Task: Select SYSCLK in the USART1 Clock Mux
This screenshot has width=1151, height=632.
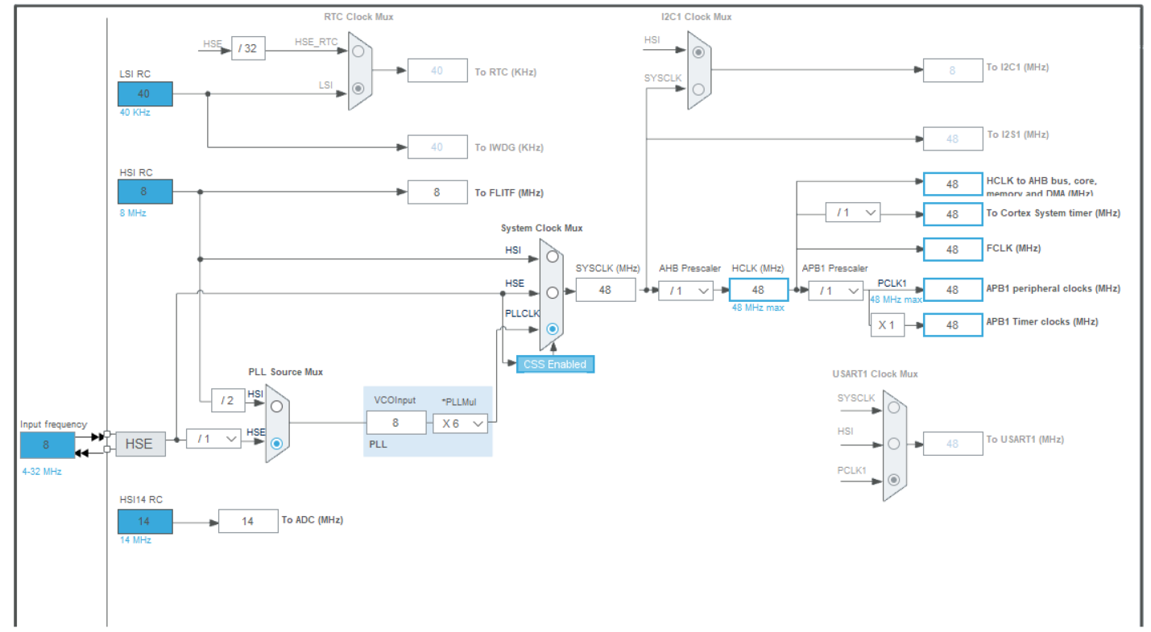Action: tap(893, 407)
